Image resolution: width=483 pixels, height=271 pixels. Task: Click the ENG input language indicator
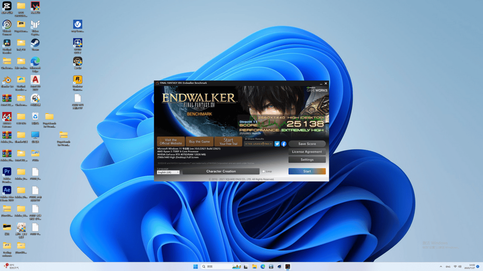[x=448, y=267]
